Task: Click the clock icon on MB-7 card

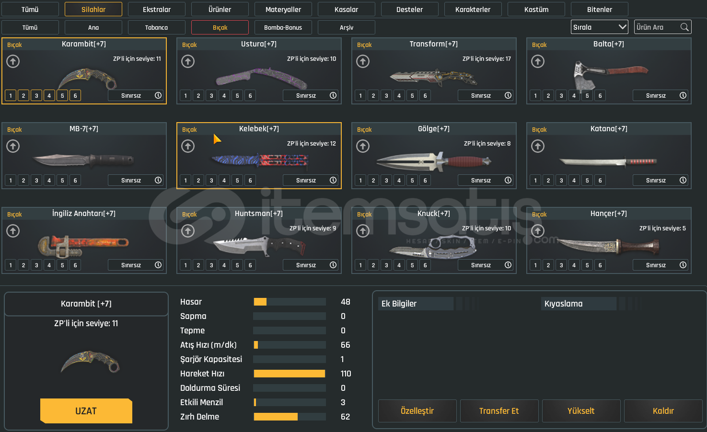Action: click(158, 180)
